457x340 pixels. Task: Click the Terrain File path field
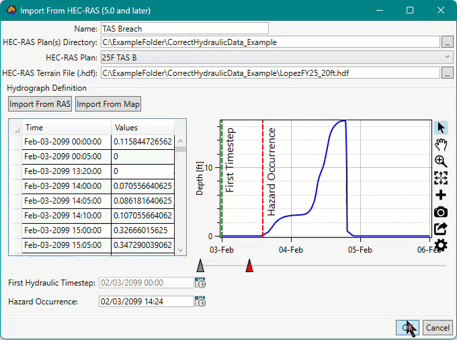click(x=270, y=73)
